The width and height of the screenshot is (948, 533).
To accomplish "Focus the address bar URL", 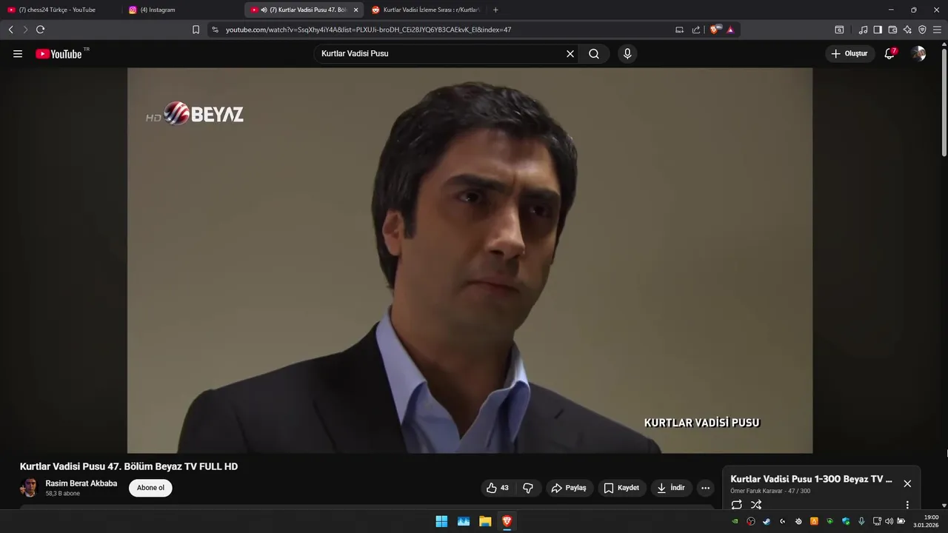I will 368,30.
